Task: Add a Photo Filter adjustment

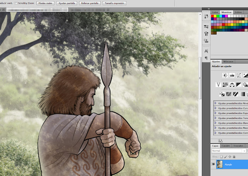Action: (245, 85)
